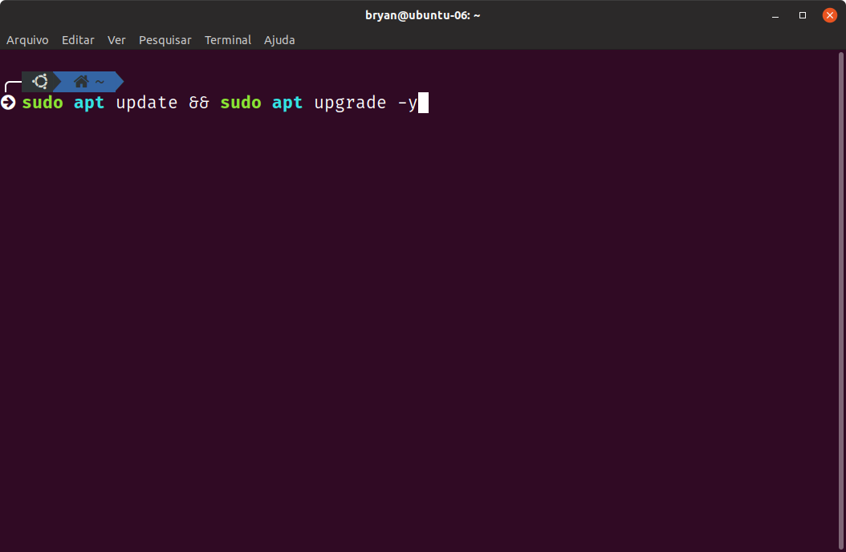The image size is (846, 552).
Task: Open the Arquivo menu
Action: click(27, 40)
